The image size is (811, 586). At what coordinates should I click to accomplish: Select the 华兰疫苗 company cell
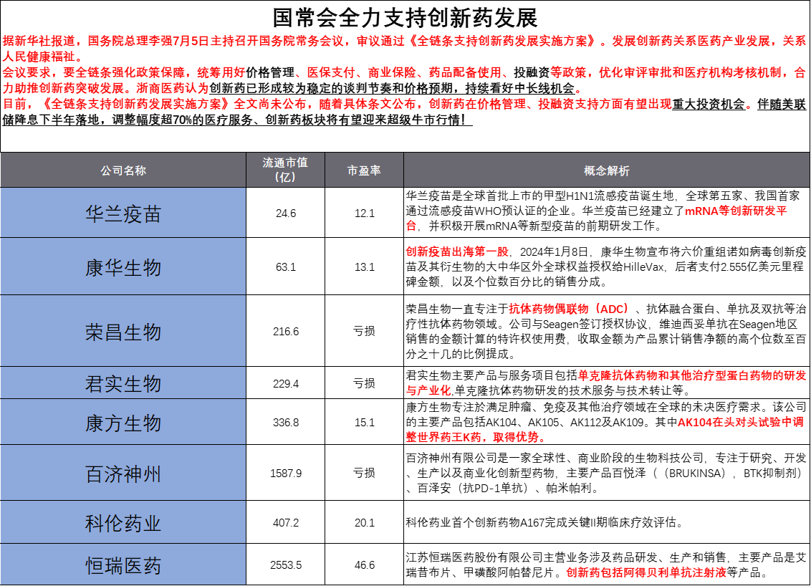pos(123,213)
